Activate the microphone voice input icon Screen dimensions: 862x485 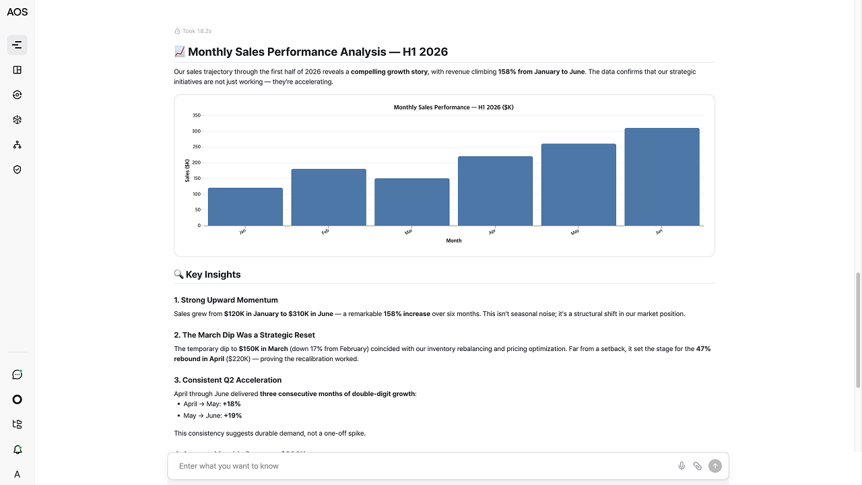point(682,466)
